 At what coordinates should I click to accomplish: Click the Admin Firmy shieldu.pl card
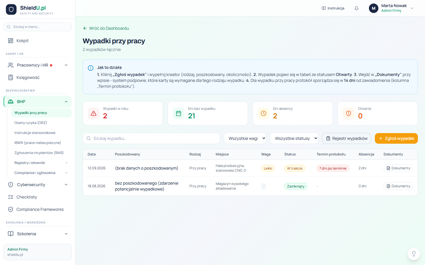pos(37,252)
